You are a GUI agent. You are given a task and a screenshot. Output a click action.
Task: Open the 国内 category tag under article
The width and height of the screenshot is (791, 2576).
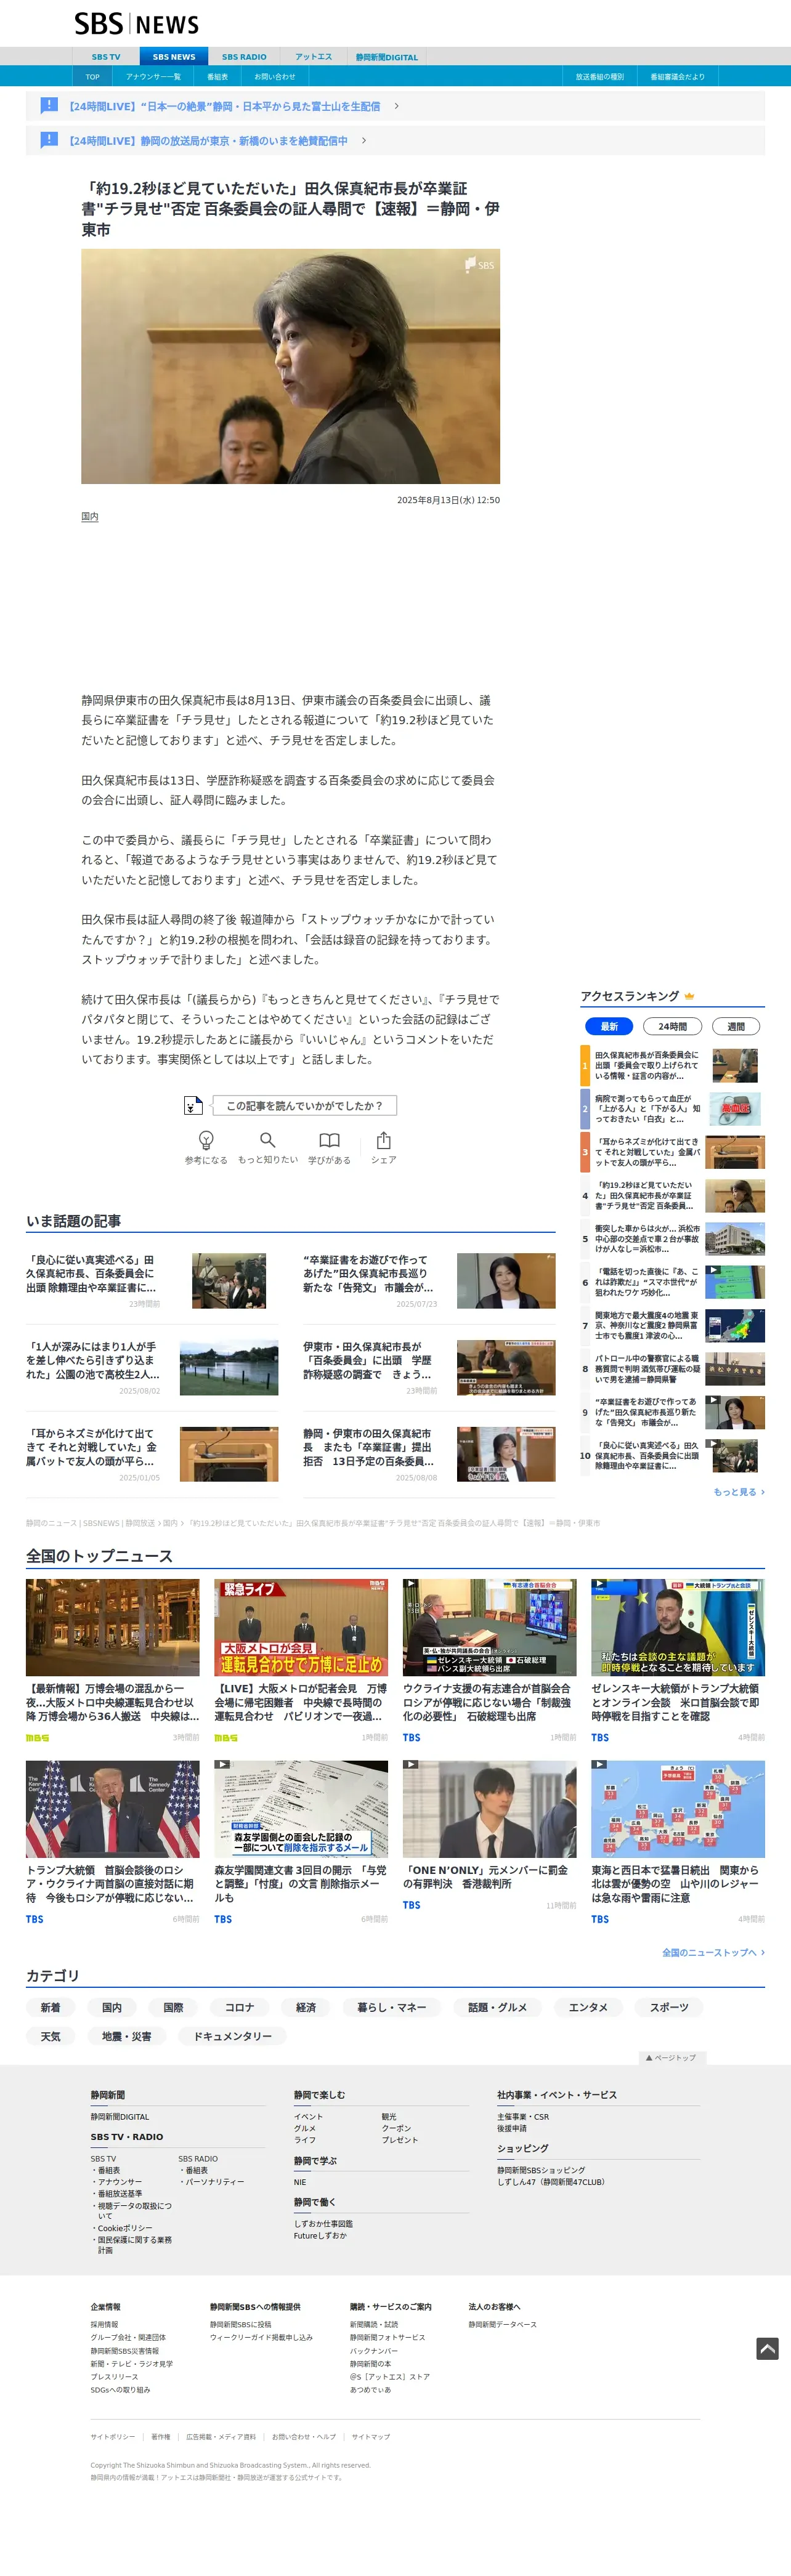click(90, 516)
